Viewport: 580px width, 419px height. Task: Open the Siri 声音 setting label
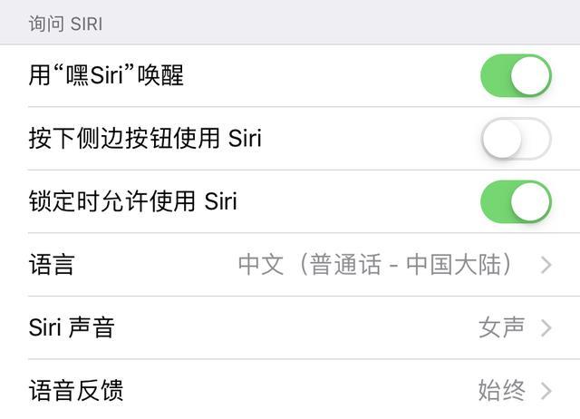point(72,327)
